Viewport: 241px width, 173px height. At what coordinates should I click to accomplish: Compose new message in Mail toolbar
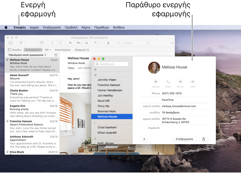pyautogui.click(x=21, y=43)
